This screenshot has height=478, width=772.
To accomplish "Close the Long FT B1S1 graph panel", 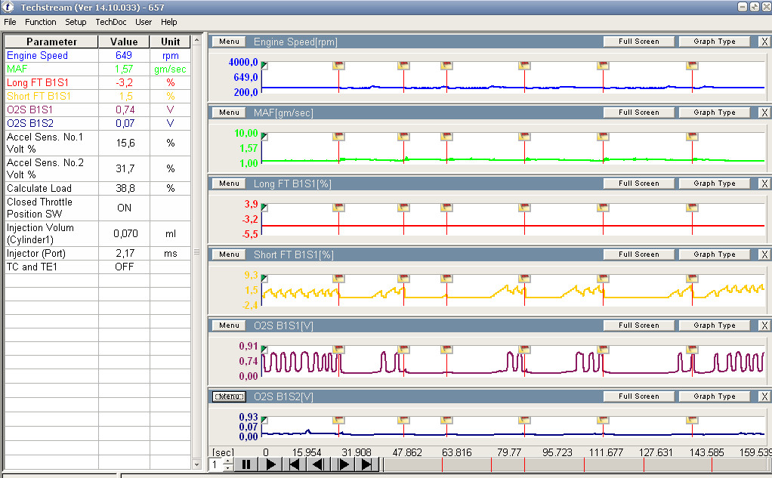I will click(764, 183).
